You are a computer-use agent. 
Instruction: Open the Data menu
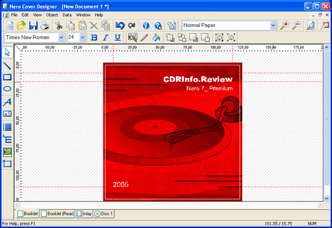(x=67, y=15)
